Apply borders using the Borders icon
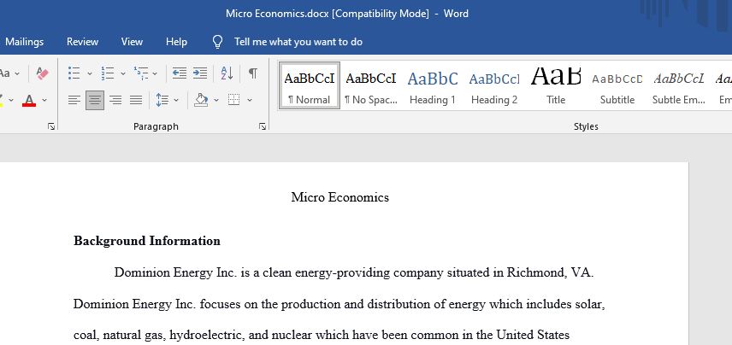This screenshot has width=732, height=345. (x=234, y=100)
